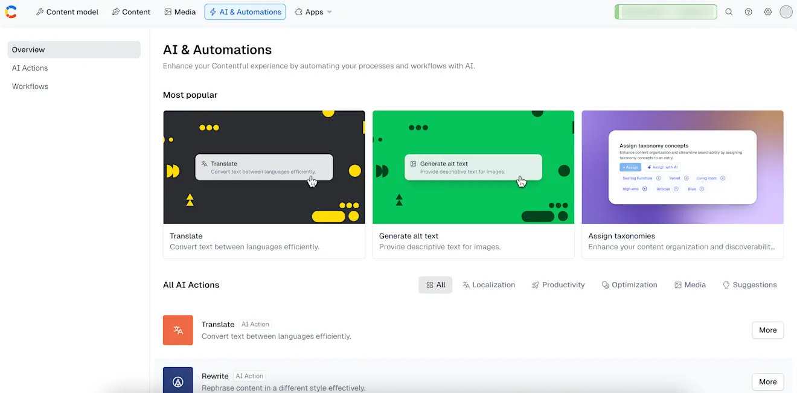Go to Content model tab
Screen dimensions: 797x393
click(x=67, y=12)
